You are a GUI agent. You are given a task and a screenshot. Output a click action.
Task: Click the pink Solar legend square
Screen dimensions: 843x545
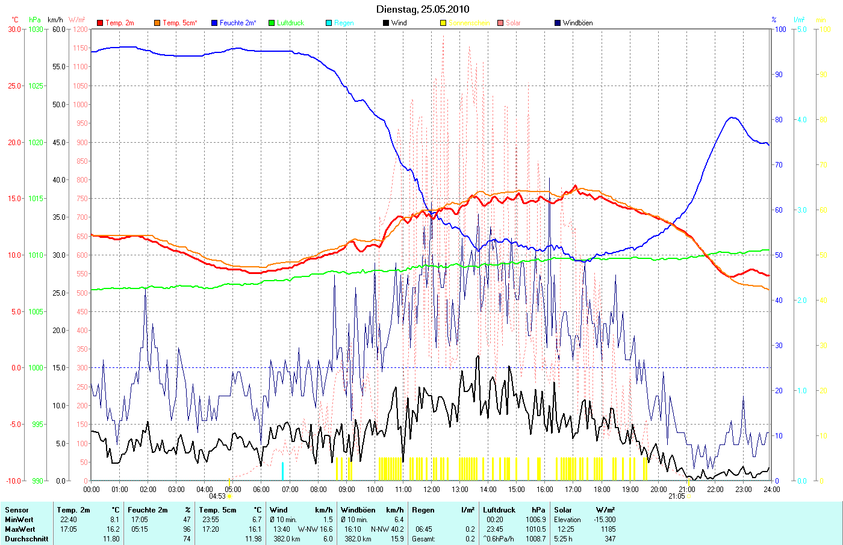point(500,23)
